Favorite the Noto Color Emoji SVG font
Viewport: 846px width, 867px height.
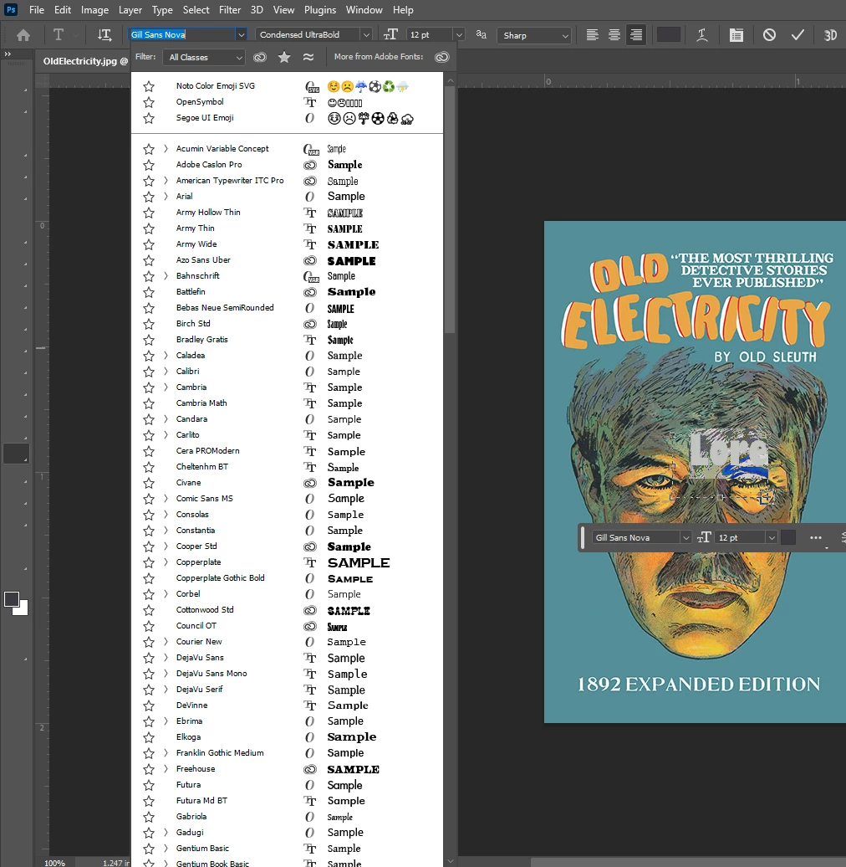click(x=149, y=86)
